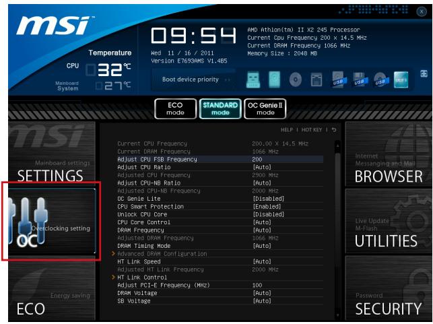Click AMD Athlon II X2 245 Processor text
The width and height of the screenshot is (433, 324).
tap(304, 30)
